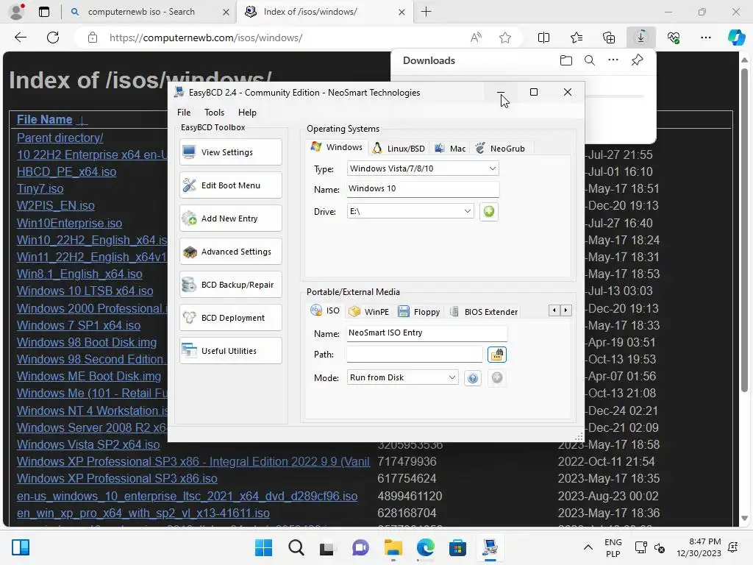The width and height of the screenshot is (753, 565).
Task: Select the Floppy tab
Action: (419, 312)
